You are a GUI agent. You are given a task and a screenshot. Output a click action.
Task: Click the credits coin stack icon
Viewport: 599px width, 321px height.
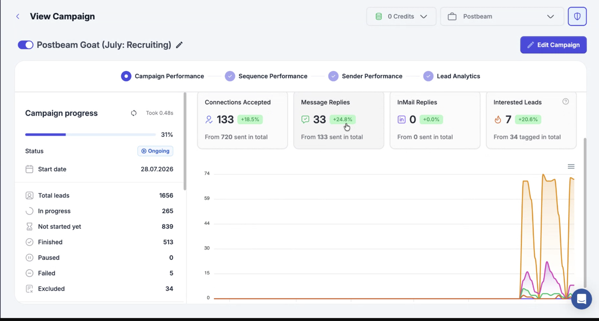click(378, 16)
